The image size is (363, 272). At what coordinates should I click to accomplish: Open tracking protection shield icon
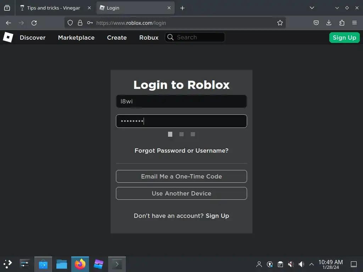coord(70,23)
